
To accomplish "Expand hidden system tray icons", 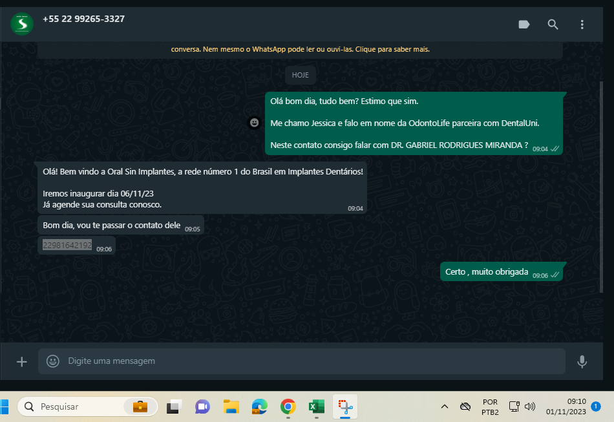I will coord(445,406).
